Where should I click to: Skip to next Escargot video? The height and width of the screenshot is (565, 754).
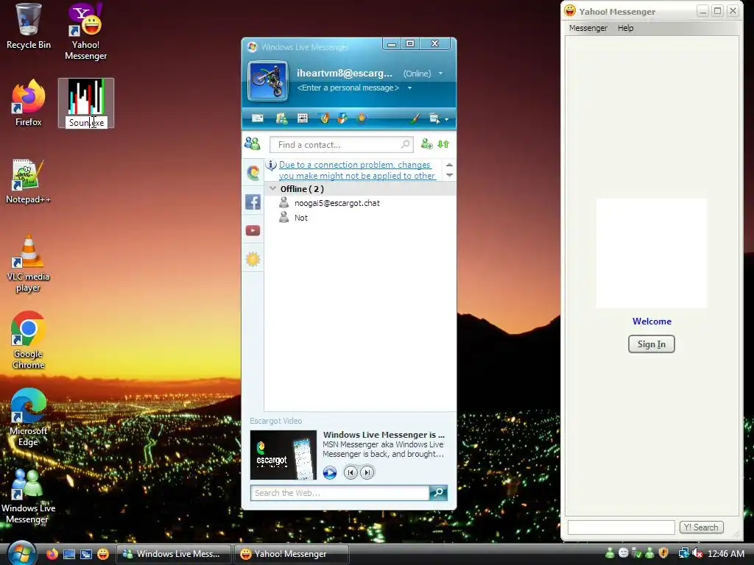367,473
